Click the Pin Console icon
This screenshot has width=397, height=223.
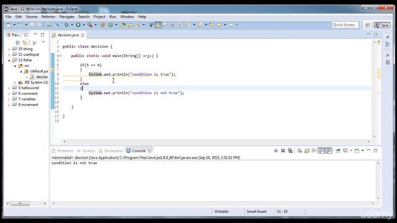[x=337, y=151]
